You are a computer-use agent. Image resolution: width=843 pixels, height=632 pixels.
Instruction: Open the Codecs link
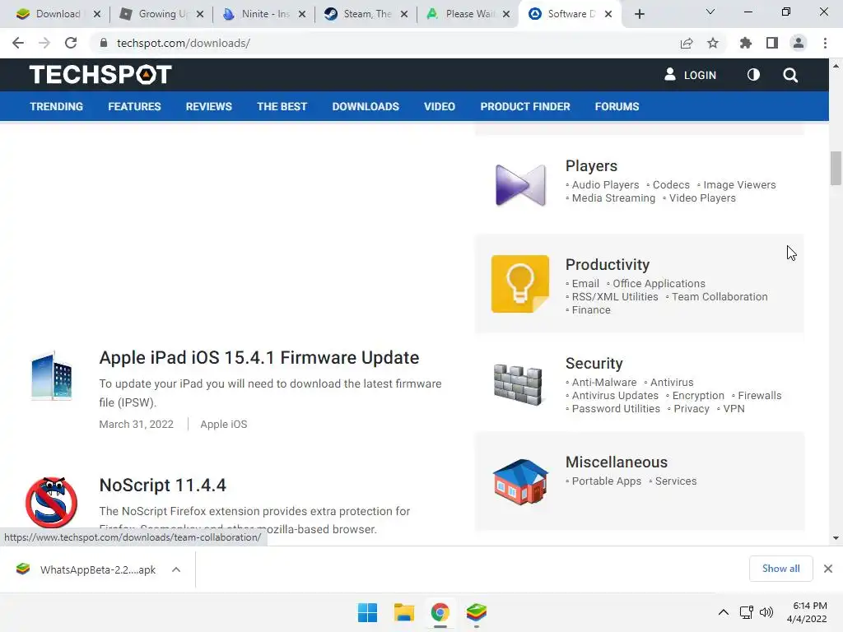(x=671, y=185)
